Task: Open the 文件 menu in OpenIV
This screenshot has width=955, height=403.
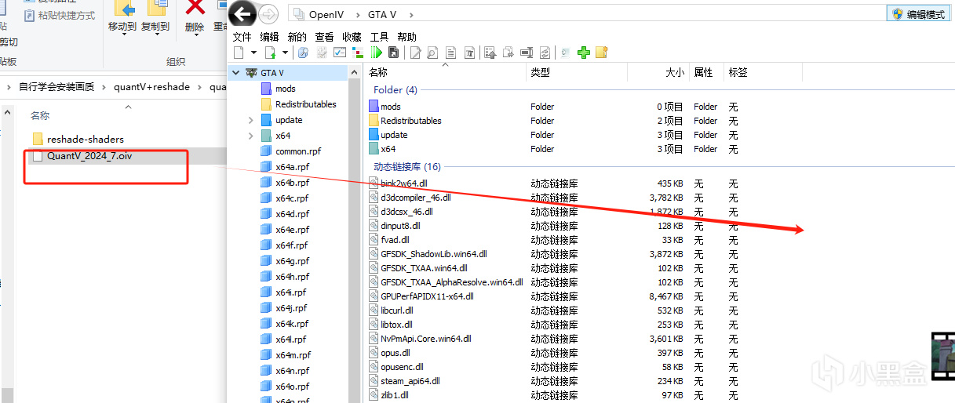Action: pyautogui.click(x=242, y=37)
